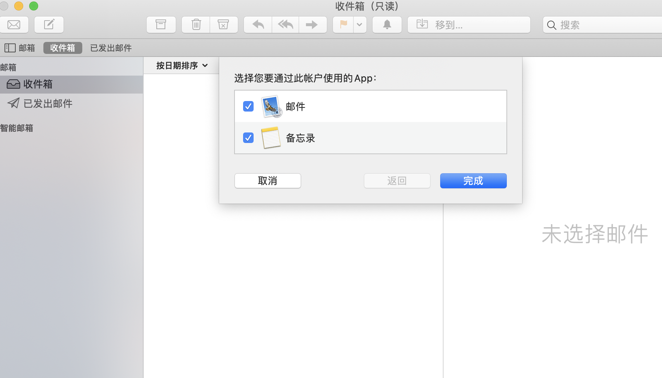Screen dimensions: 662x378
Task: Cancel the dialog with 取消 button
Action: click(267, 181)
